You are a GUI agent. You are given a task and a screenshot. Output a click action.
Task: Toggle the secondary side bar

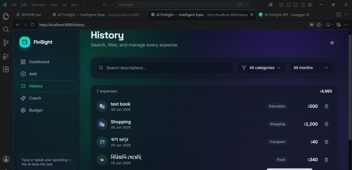(303, 5)
